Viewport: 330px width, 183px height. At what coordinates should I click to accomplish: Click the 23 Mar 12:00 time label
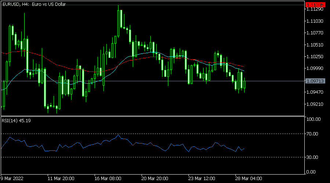(202, 179)
